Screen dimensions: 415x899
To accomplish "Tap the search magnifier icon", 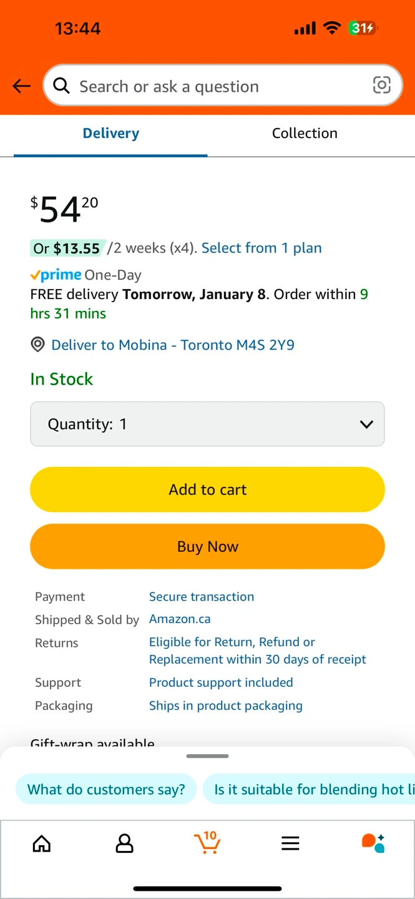I will 62,86.
